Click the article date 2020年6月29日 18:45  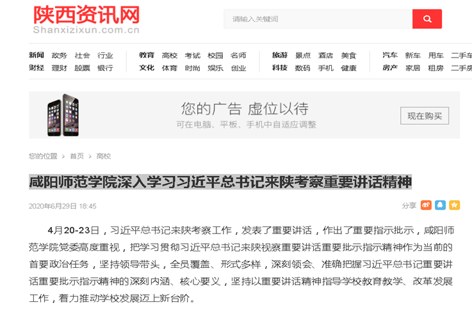[x=63, y=206]
